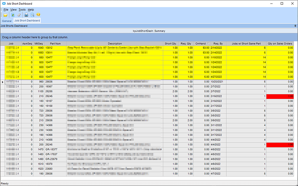Click the Req. By date 2/17/2022
The width and height of the screenshot is (298, 186).
click(218, 106)
